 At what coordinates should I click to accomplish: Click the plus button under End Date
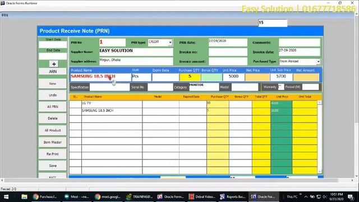pos(54,64)
